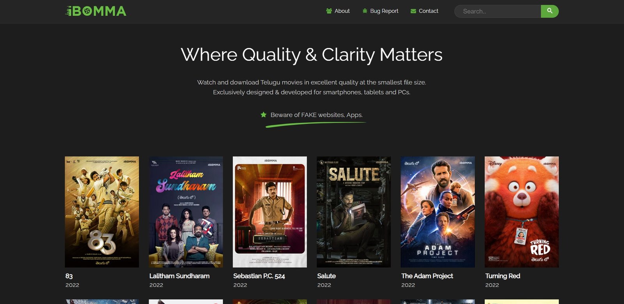Image resolution: width=624 pixels, height=304 pixels.
Task: Open the Sebastian P.C. 524 poster
Action: click(270, 212)
